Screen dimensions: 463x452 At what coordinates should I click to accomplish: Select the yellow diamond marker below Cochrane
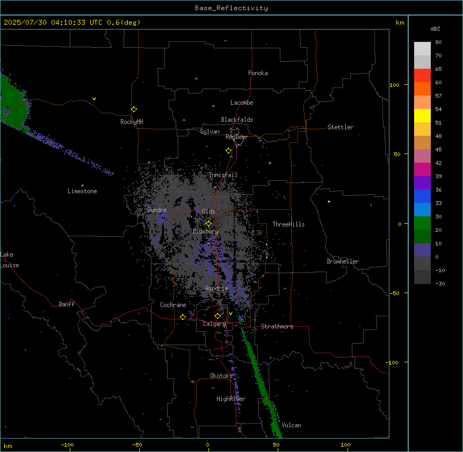(x=183, y=317)
